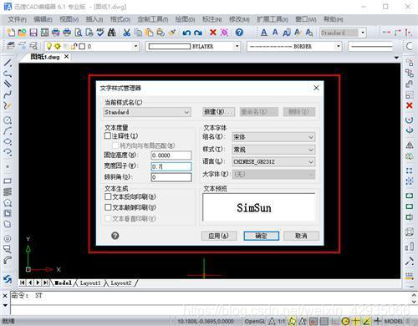Viewport: 418px width, 326px height.
Task: Click the 新建(N) button
Action: coord(218,112)
